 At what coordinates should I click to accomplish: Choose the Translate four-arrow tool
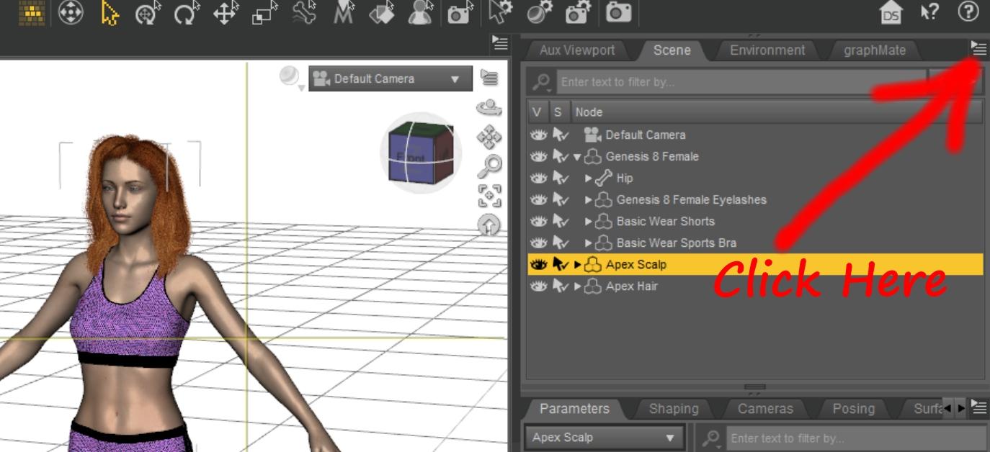tap(226, 13)
